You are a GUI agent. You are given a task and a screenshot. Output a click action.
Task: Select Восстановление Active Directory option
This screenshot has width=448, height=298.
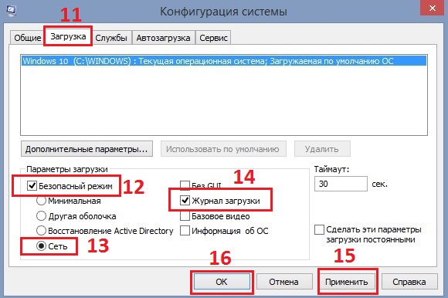(x=41, y=231)
